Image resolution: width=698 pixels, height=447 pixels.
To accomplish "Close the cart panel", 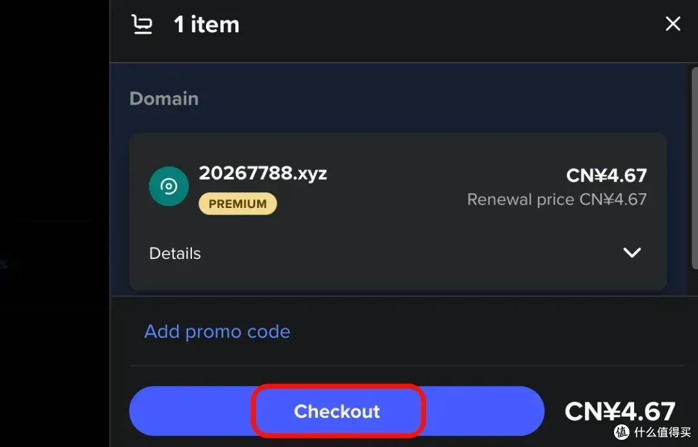I will [x=673, y=25].
